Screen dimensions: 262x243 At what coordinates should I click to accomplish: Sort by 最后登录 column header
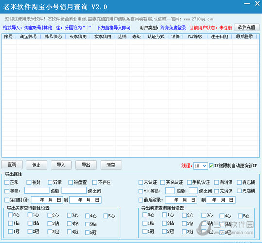coord(245,36)
